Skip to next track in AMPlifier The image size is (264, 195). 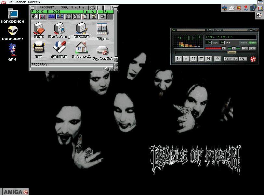(x=208, y=59)
